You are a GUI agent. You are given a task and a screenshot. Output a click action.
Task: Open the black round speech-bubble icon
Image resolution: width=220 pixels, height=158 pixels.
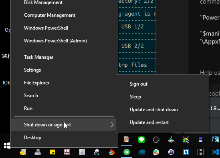(156, 140)
